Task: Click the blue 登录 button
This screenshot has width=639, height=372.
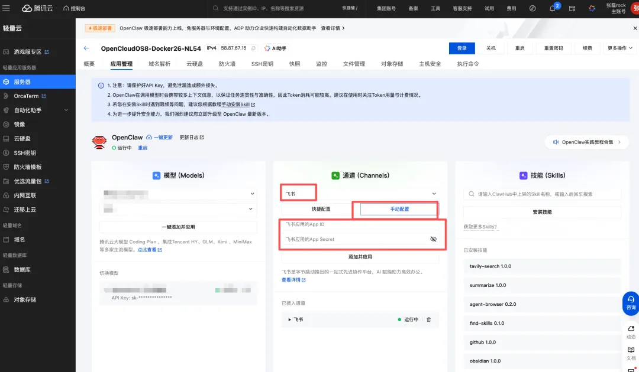Action: (461, 48)
